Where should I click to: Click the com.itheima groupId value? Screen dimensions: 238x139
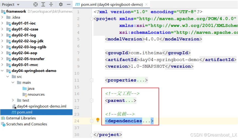click(146, 53)
